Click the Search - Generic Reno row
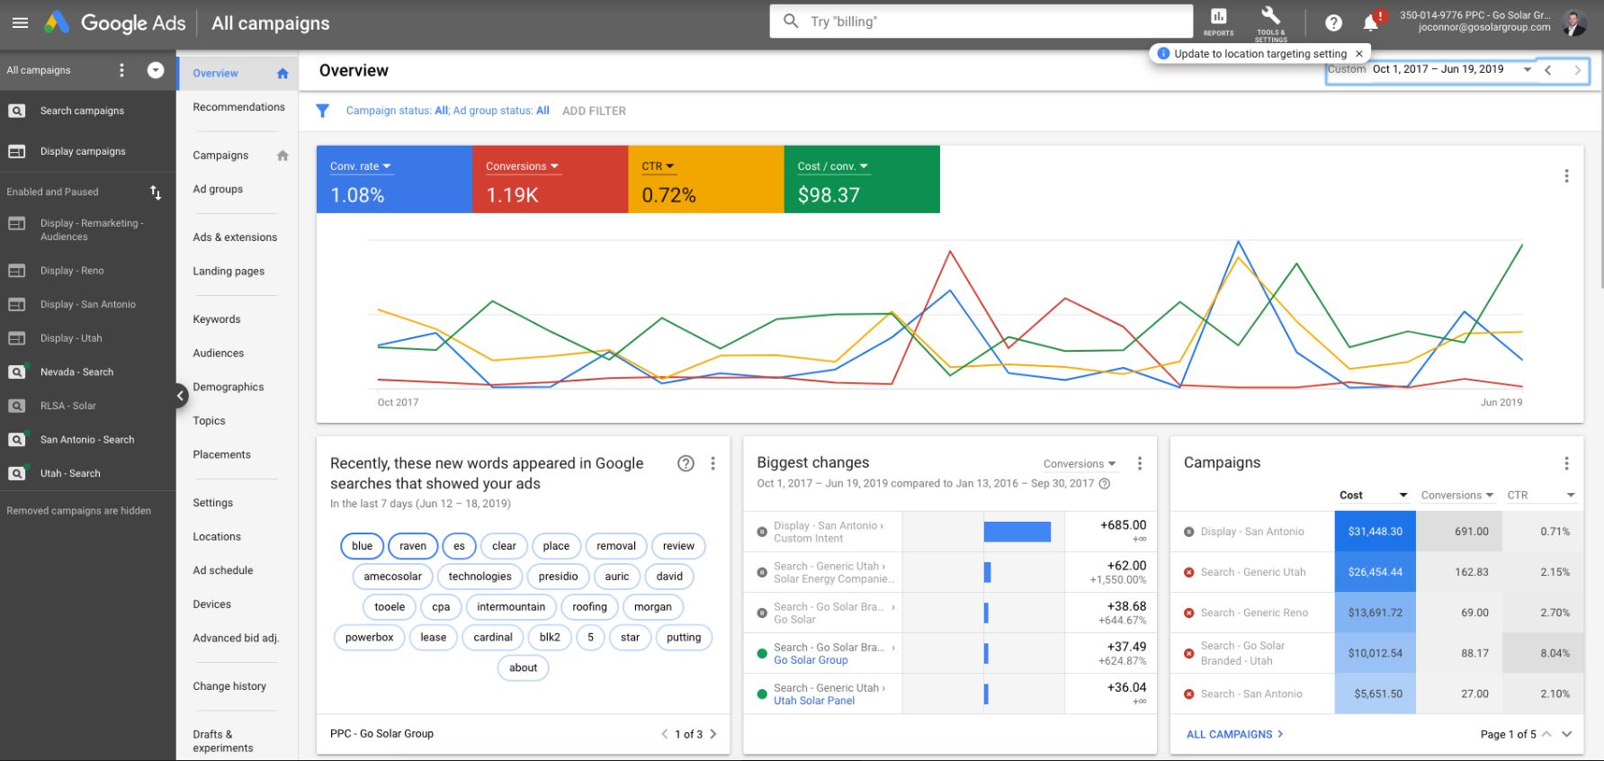The image size is (1604, 761). (1376, 613)
